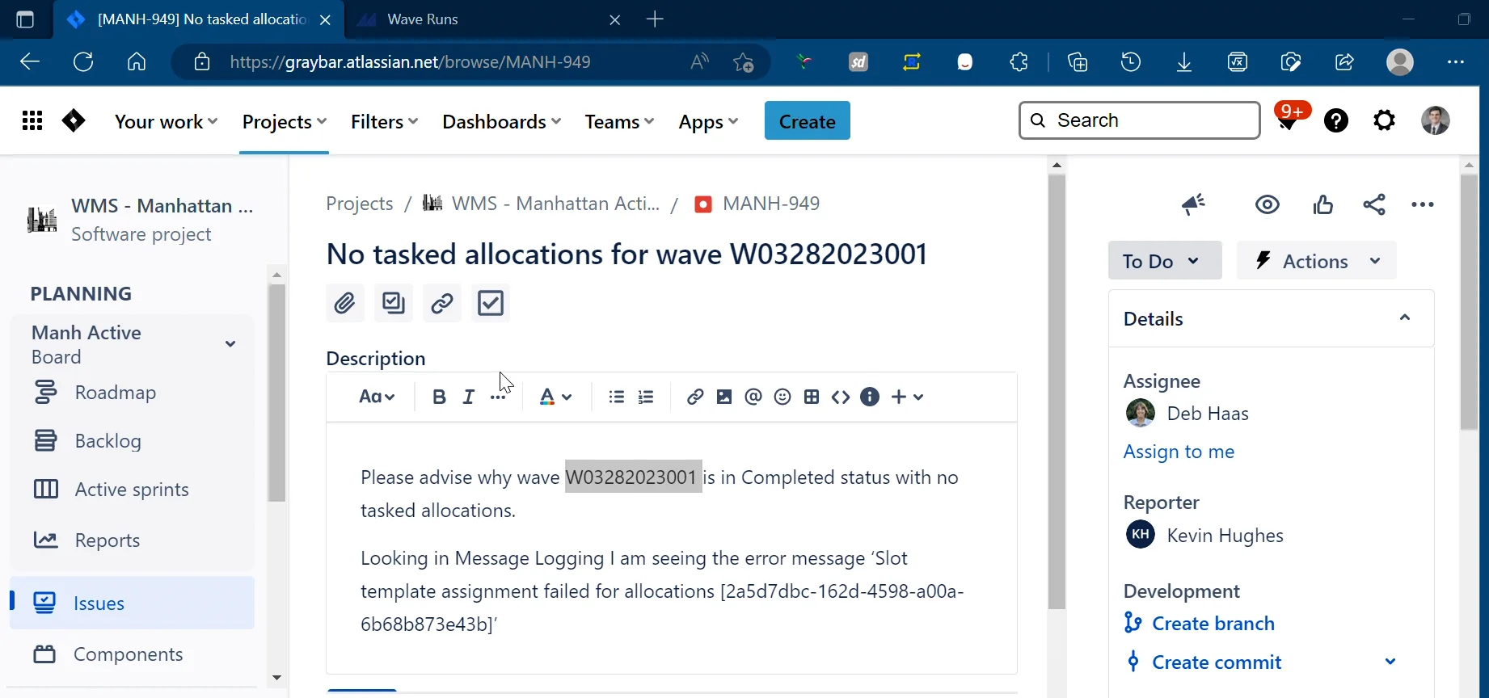
Task: Insert a hyperlink via editor toolbar
Action: (695, 397)
